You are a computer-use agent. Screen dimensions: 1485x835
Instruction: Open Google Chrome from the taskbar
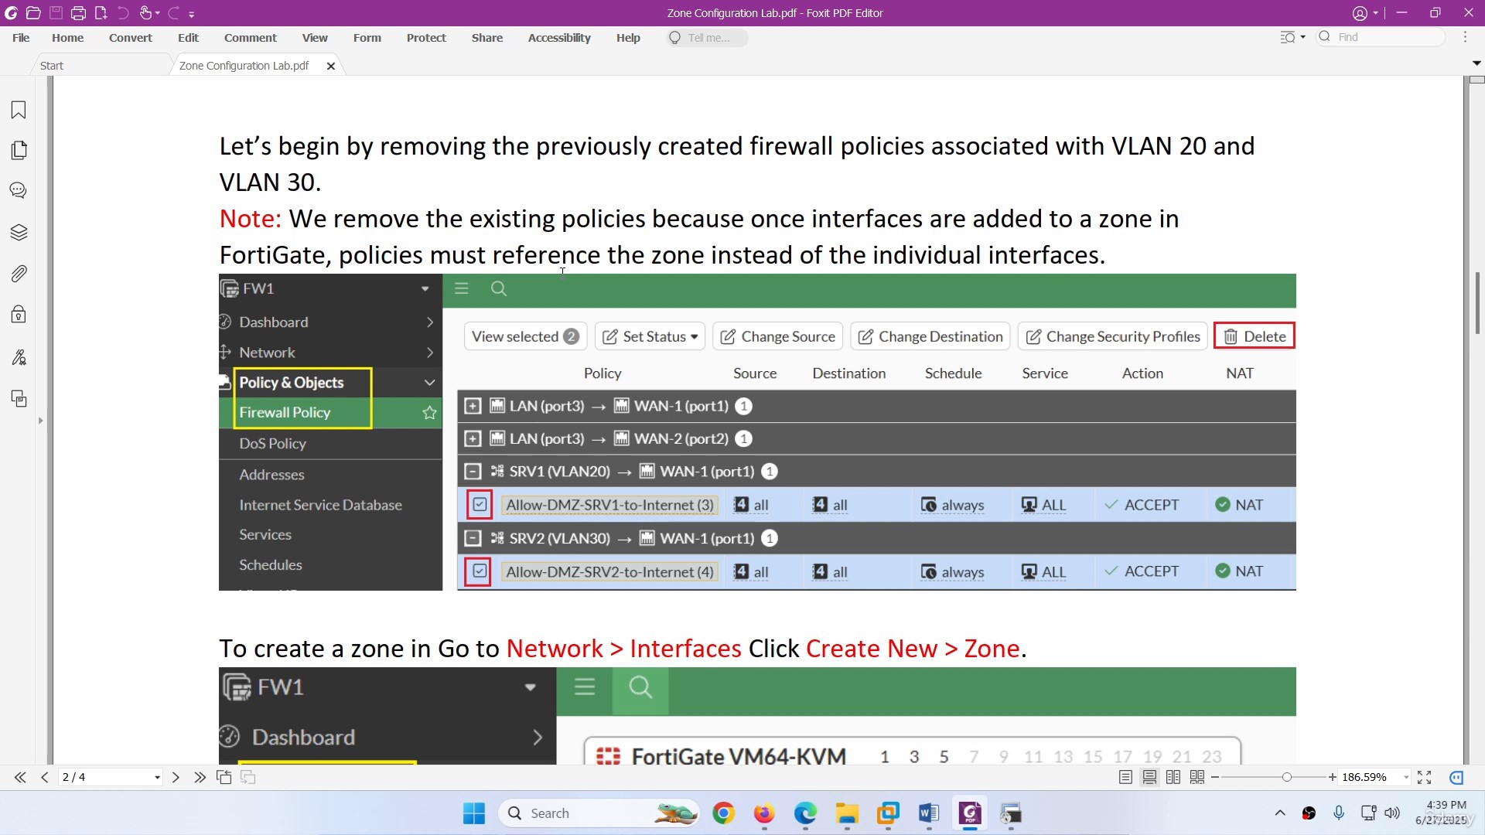pyautogui.click(x=723, y=813)
